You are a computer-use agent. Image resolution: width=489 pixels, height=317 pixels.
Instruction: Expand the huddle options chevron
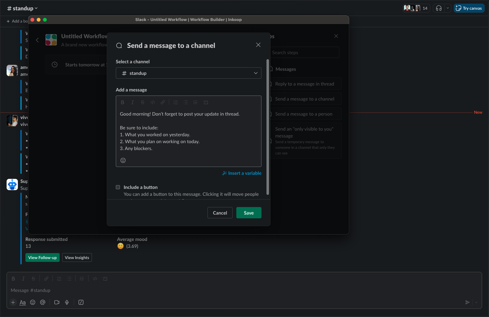click(448, 8)
